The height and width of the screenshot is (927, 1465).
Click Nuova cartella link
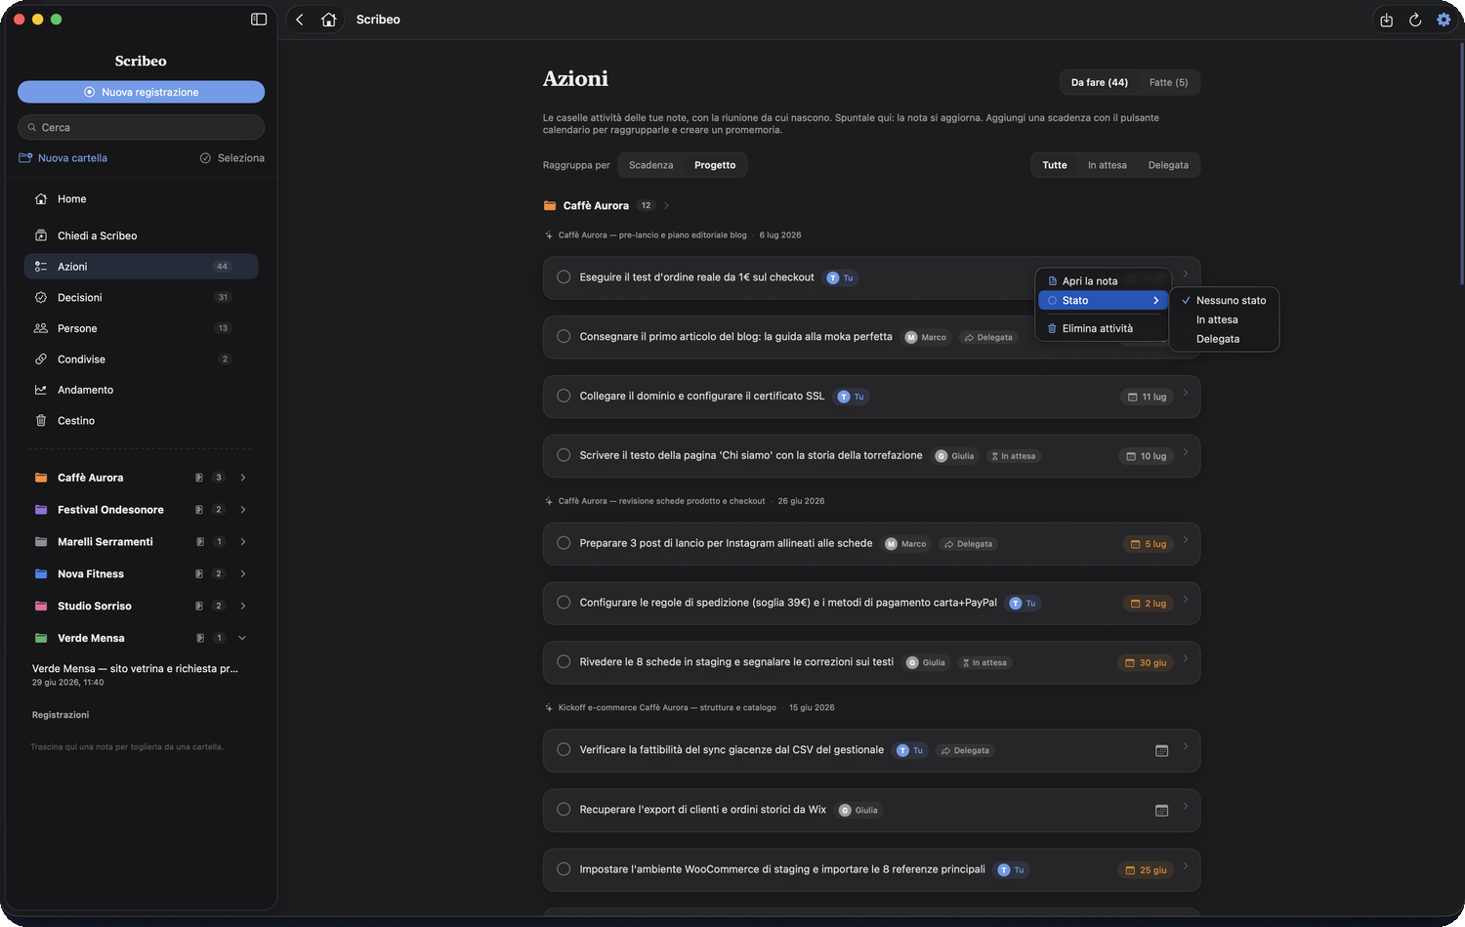point(63,158)
